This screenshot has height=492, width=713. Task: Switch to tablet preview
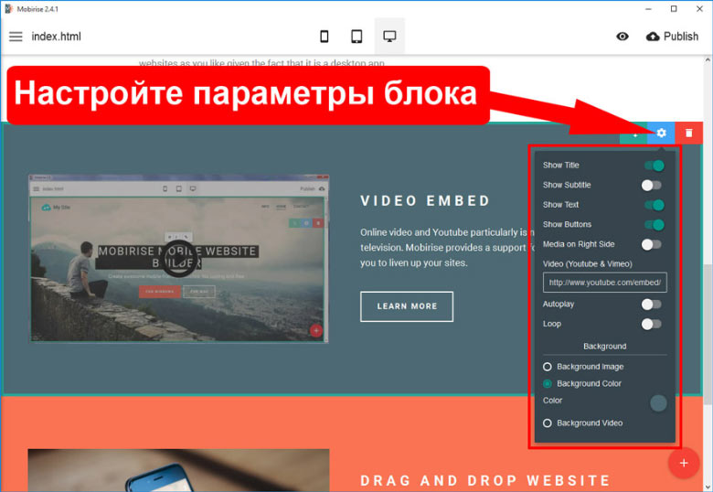(x=356, y=37)
